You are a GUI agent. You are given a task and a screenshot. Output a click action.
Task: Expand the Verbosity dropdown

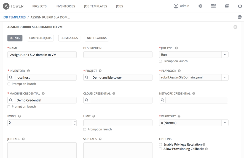(x=225, y=123)
